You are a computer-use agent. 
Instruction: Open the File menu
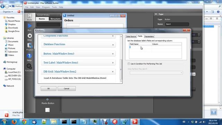point(27,7)
